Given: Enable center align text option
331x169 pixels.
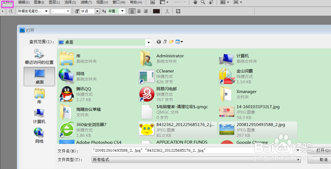Looking at the screenshot, I should [x=139, y=11].
